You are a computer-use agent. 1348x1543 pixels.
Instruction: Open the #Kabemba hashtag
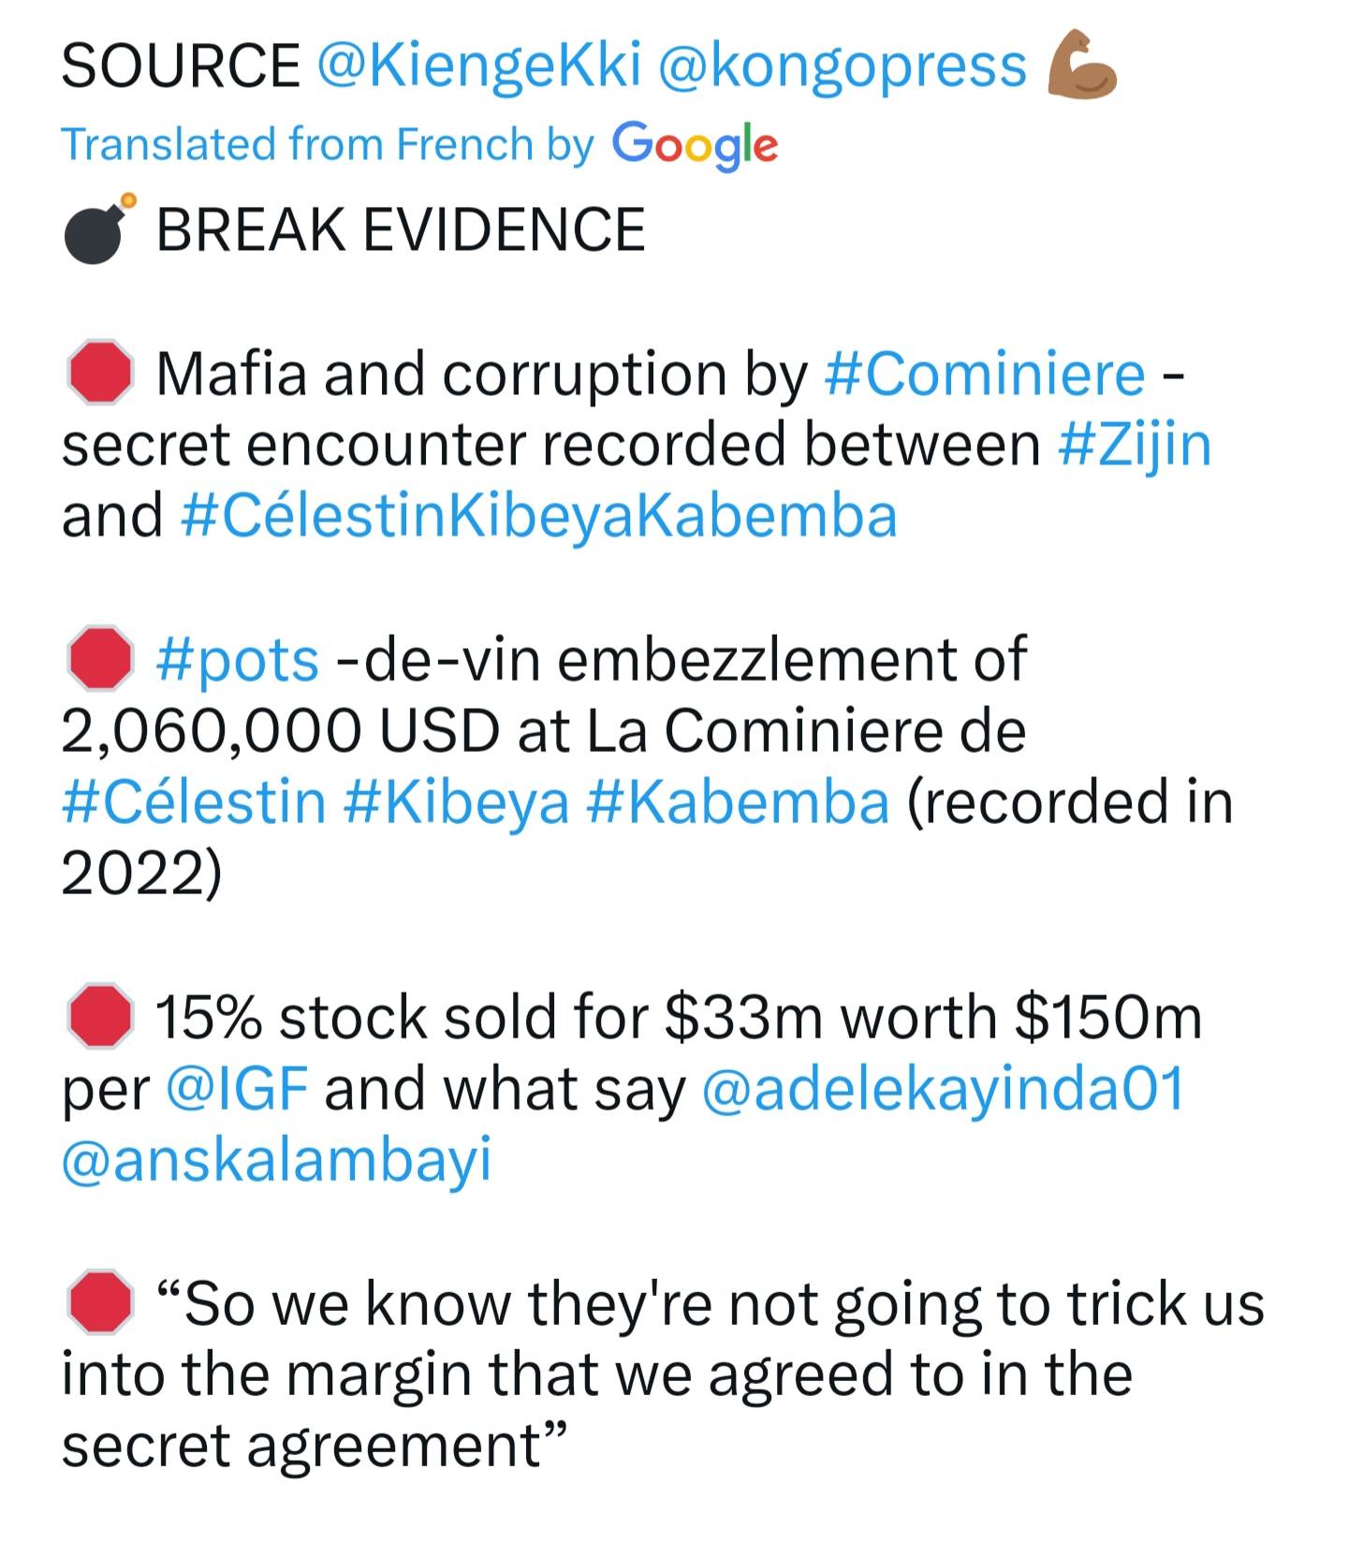tap(738, 802)
